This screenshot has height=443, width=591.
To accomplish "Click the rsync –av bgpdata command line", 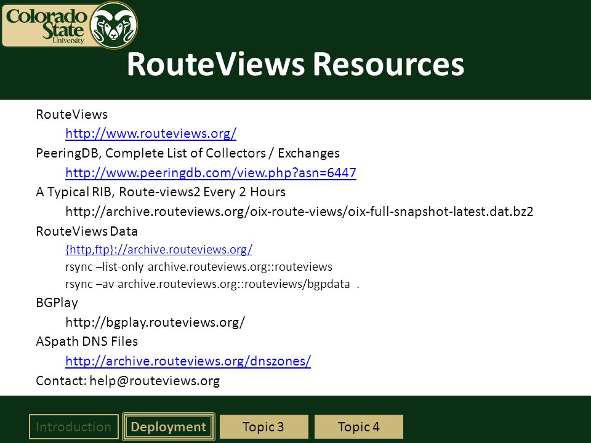I will [x=212, y=284].
